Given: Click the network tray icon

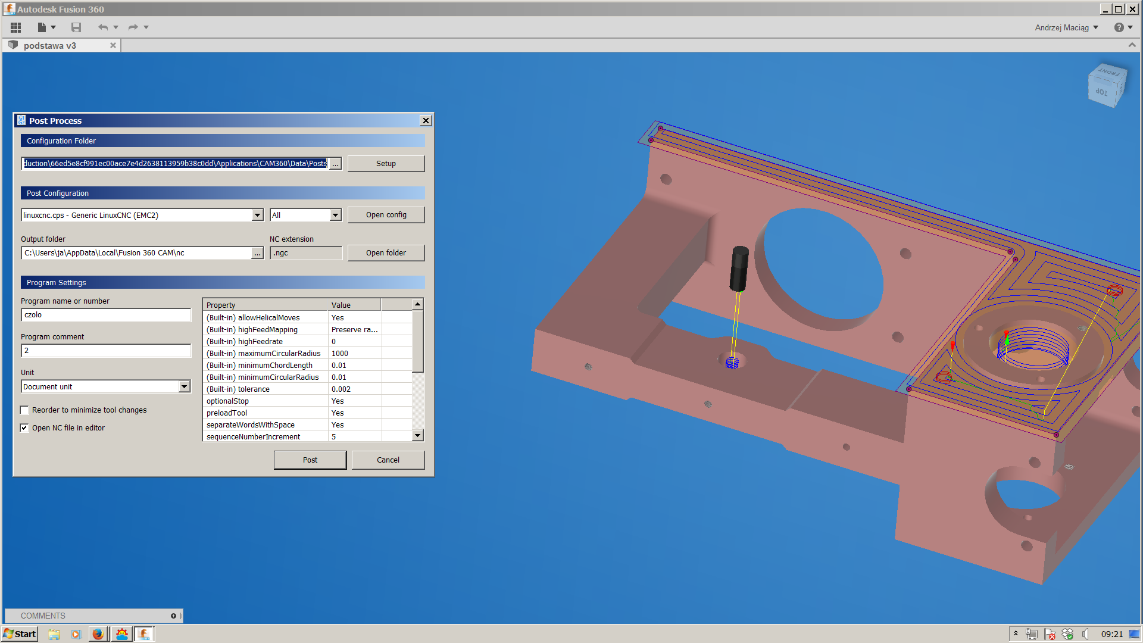Looking at the screenshot, I should point(1032,635).
